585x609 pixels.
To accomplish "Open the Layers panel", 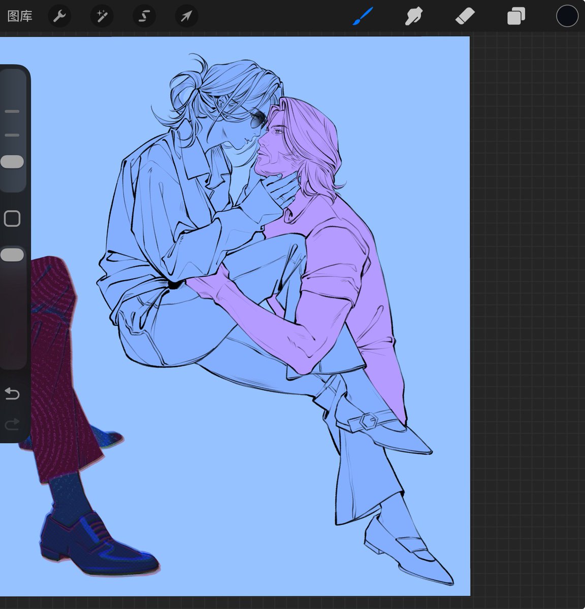I will (x=516, y=16).
